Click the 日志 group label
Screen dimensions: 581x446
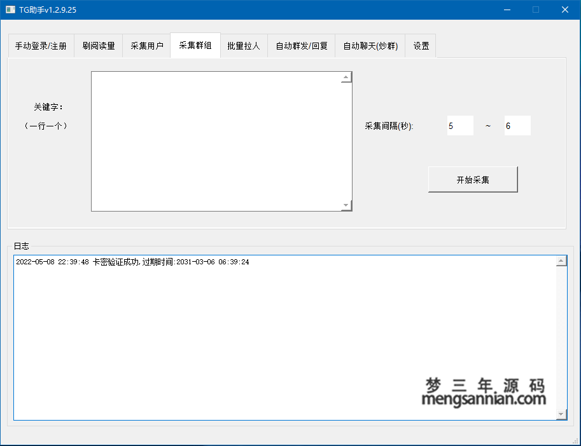(21, 246)
